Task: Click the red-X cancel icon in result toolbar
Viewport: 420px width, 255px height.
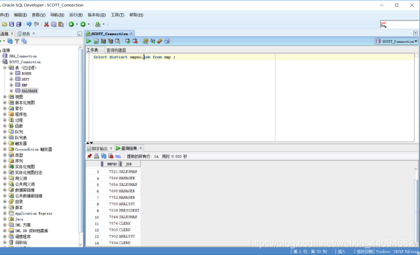Action: pos(110,156)
